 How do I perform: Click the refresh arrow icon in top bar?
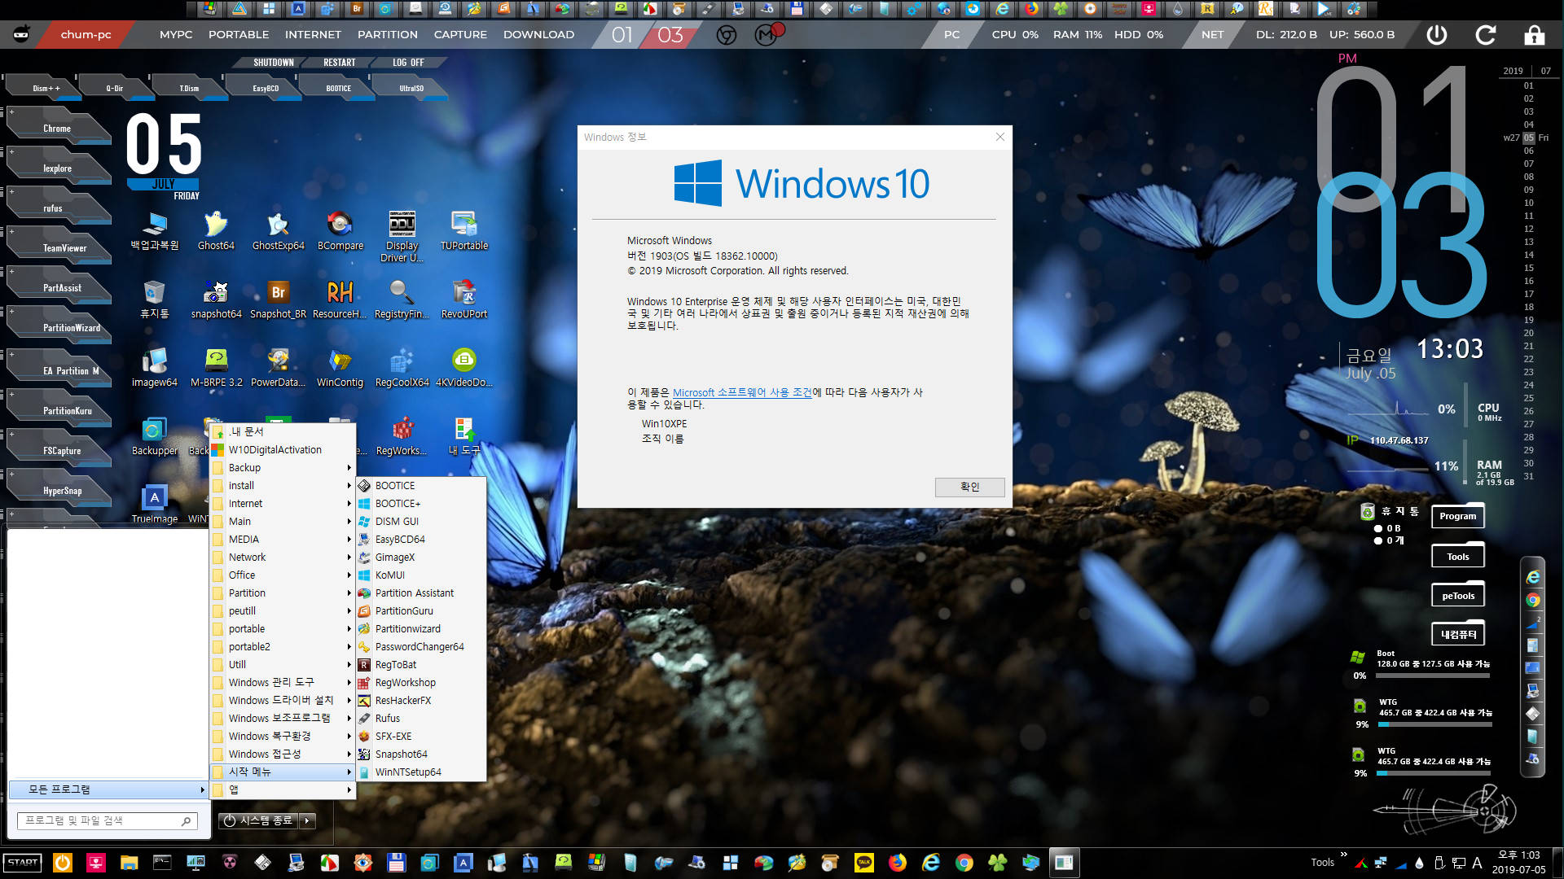click(x=1486, y=35)
